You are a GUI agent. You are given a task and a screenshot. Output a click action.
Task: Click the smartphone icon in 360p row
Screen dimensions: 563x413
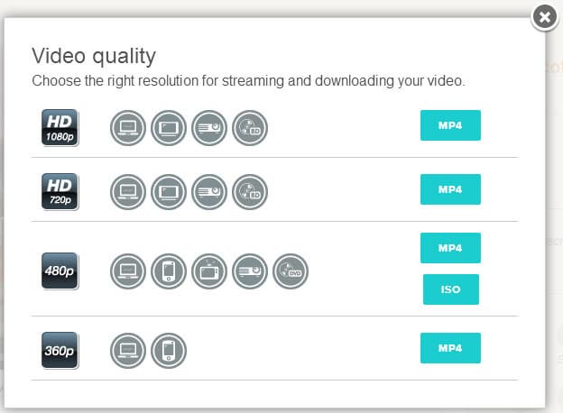169,350
